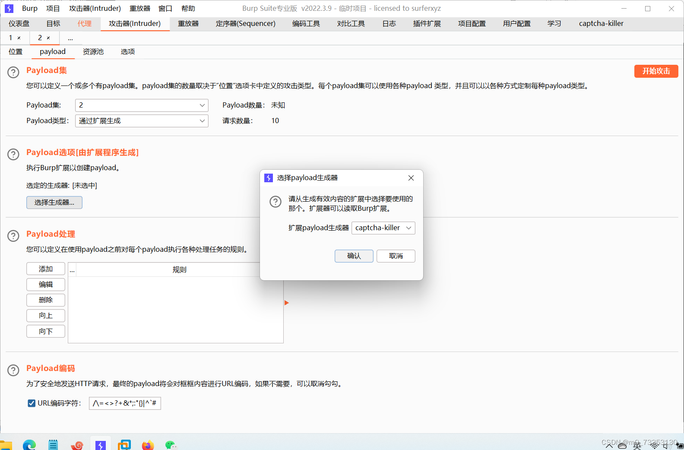The width and height of the screenshot is (684, 450).
Task: Click the 向上 move-up button
Action: (46, 316)
